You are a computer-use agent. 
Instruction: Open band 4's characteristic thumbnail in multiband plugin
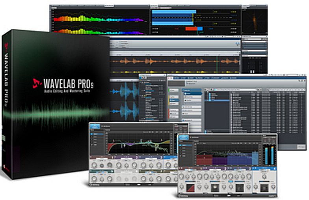click(264, 188)
